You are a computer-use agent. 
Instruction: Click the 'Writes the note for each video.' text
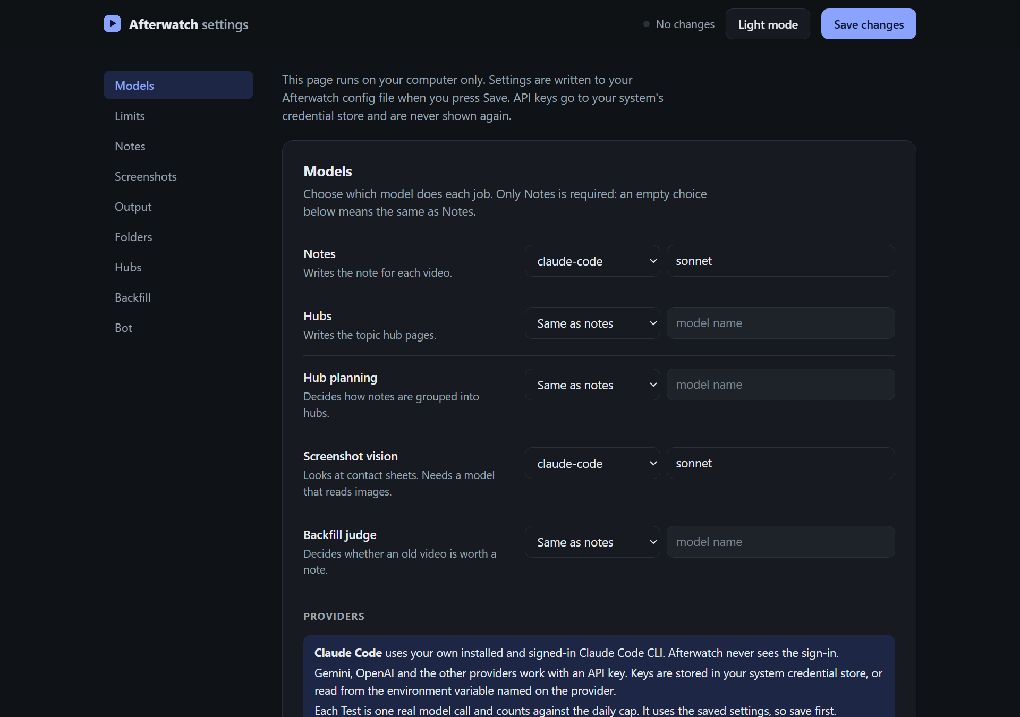[x=378, y=273]
